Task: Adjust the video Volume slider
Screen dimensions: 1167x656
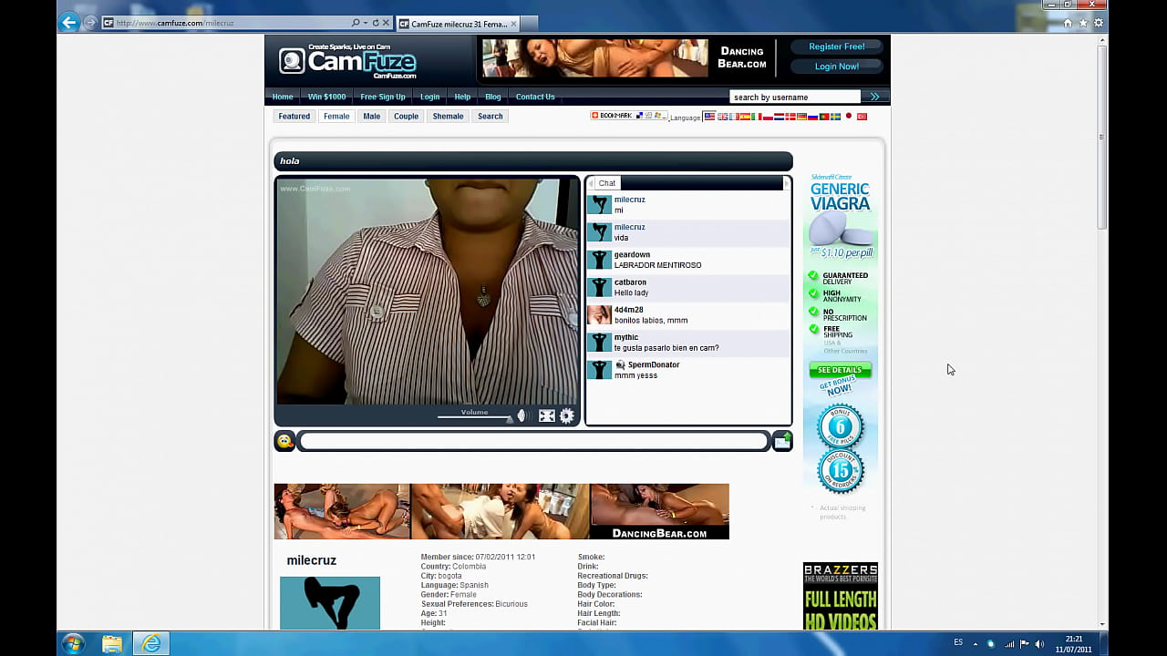Action: click(x=474, y=417)
